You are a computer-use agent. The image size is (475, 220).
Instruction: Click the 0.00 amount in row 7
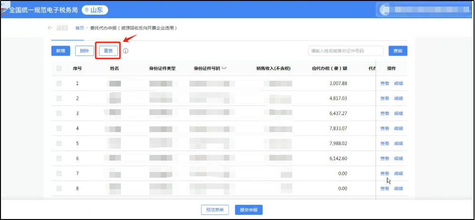coord(342,173)
